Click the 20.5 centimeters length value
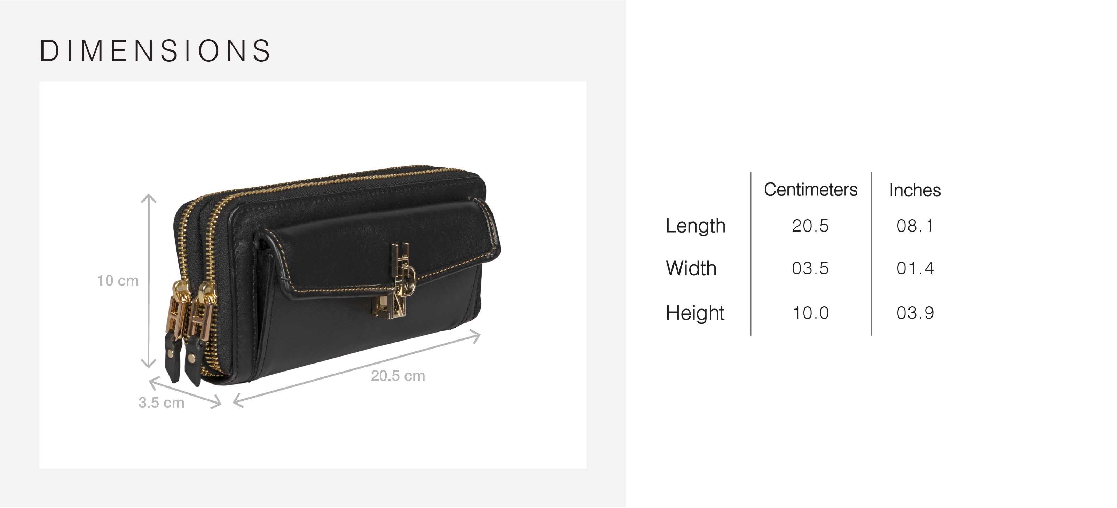The image size is (1117, 508). click(x=810, y=226)
